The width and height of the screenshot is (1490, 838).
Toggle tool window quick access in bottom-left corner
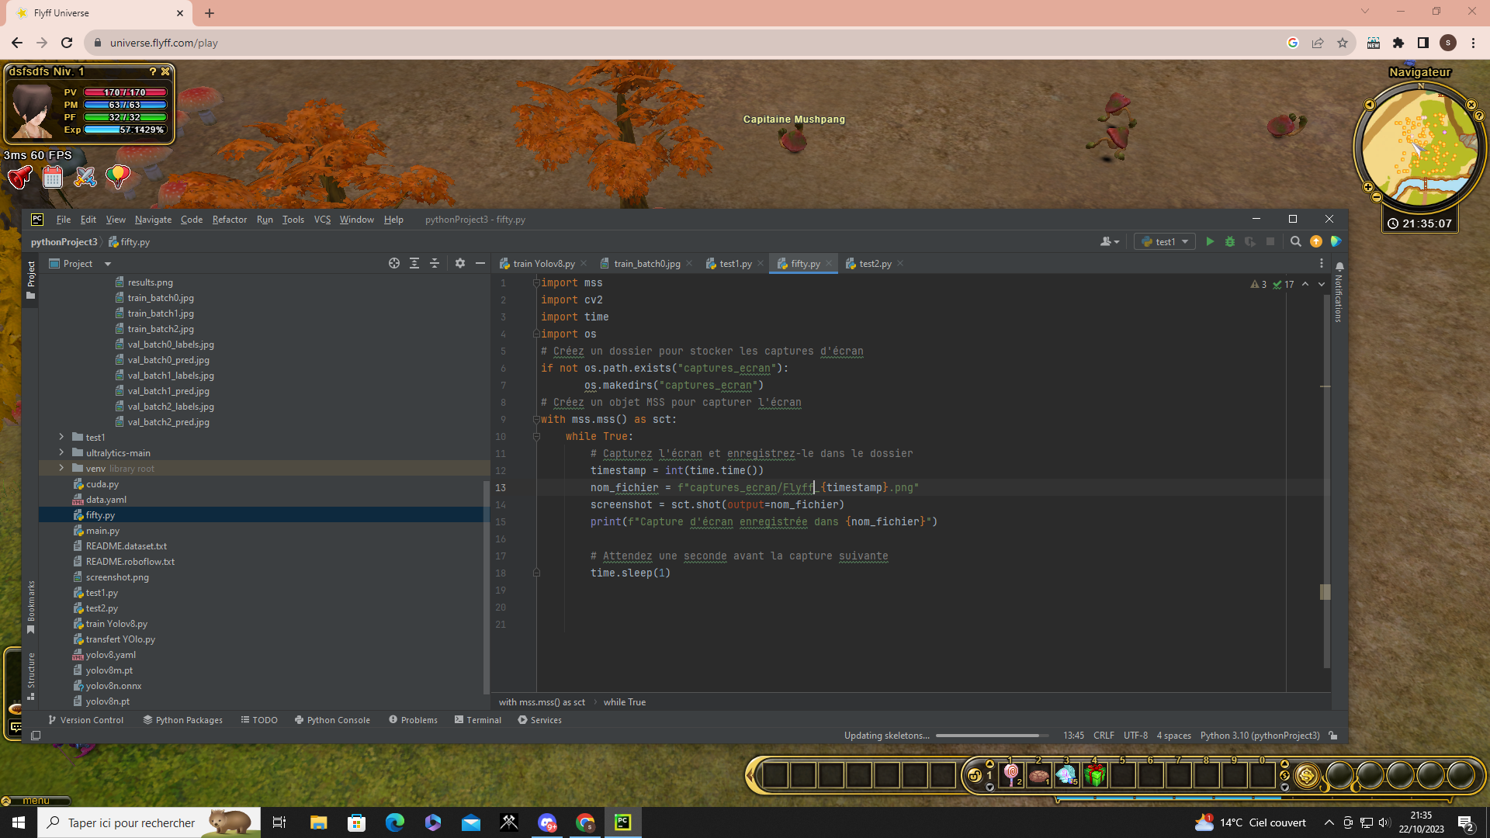[36, 736]
